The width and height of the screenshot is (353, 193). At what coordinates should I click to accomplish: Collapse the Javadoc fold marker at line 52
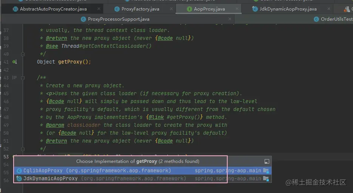pyautogui.click(x=23, y=149)
